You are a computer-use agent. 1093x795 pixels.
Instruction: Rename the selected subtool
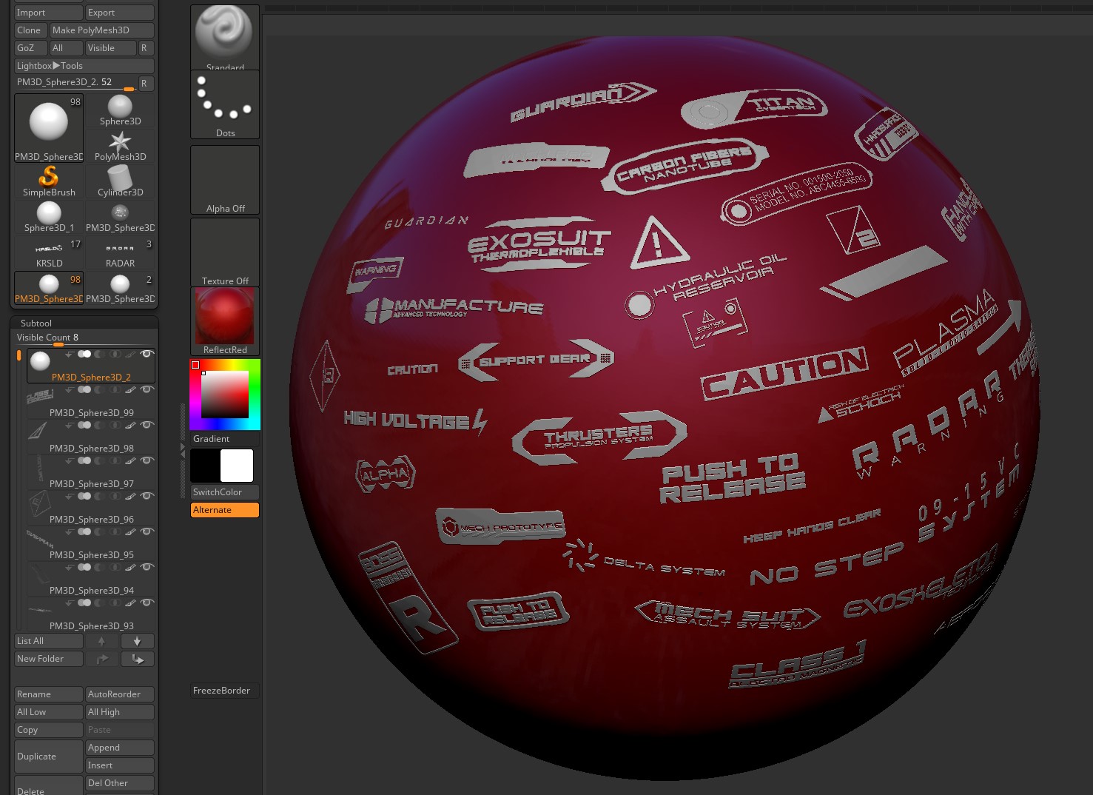(x=49, y=694)
